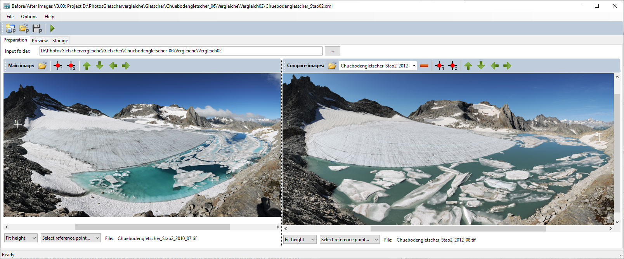Click the Open Project folder icon
This screenshot has height=259, width=624.
point(24,28)
